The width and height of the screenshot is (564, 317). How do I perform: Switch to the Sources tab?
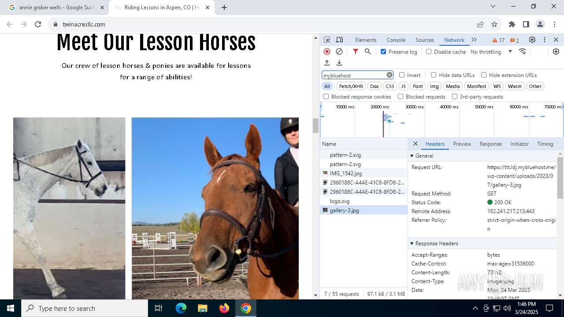(425, 40)
